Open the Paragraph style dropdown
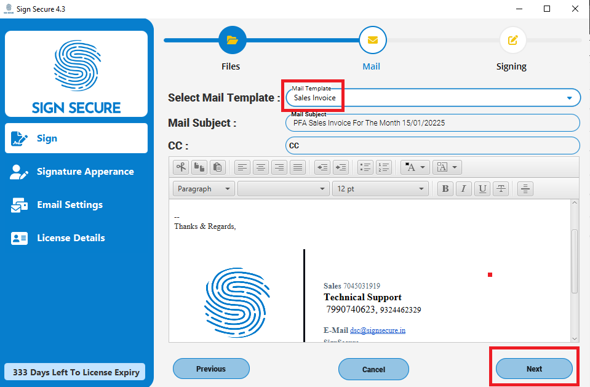This screenshot has height=387, width=590. tap(204, 189)
